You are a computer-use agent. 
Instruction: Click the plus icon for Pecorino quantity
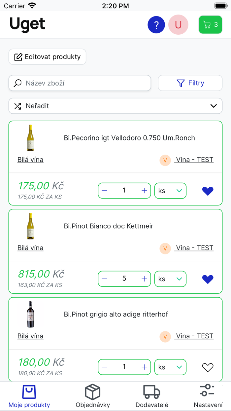pos(144,191)
